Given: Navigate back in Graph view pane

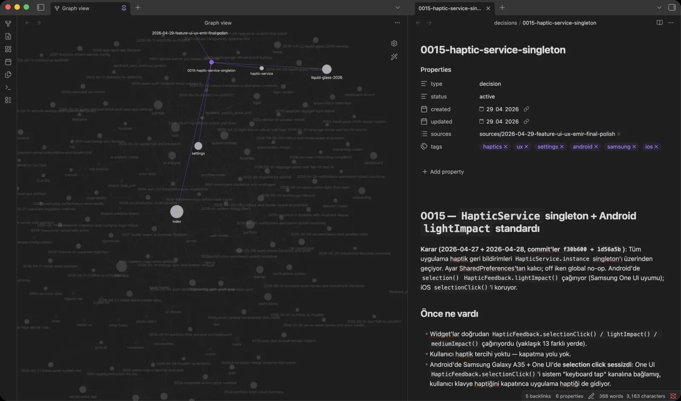Looking at the screenshot, I should [27, 23].
